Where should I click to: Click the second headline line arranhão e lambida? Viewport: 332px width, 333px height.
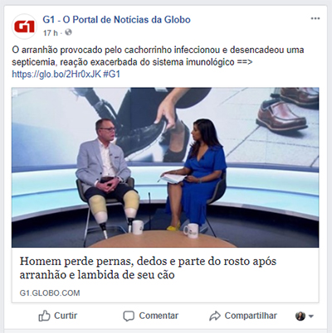tap(97, 275)
